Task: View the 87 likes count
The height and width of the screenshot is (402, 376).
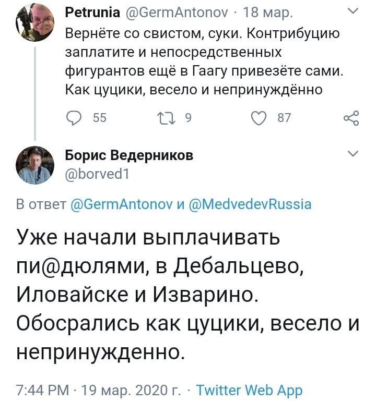Action: (284, 118)
